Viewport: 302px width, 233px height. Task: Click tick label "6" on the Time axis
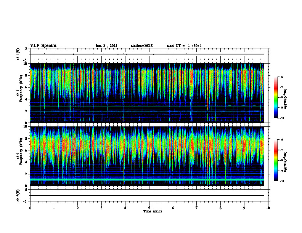click(173, 208)
